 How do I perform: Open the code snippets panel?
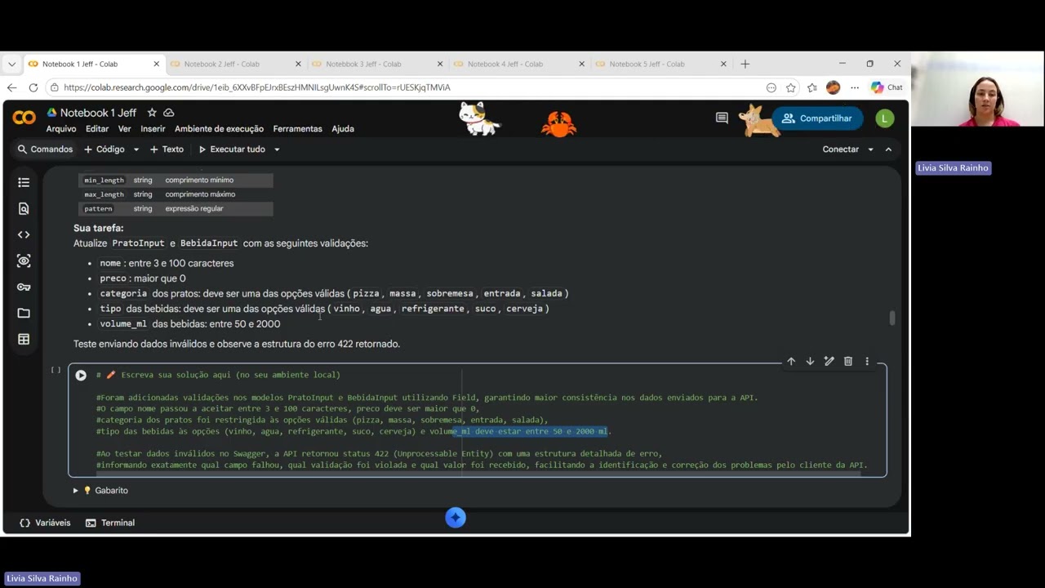[24, 234]
